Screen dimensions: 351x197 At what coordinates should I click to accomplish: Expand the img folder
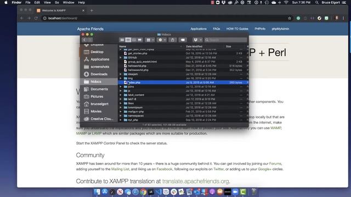(121, 78)
